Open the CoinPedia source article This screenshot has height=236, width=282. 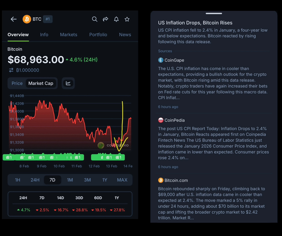[x=214, y=143]
